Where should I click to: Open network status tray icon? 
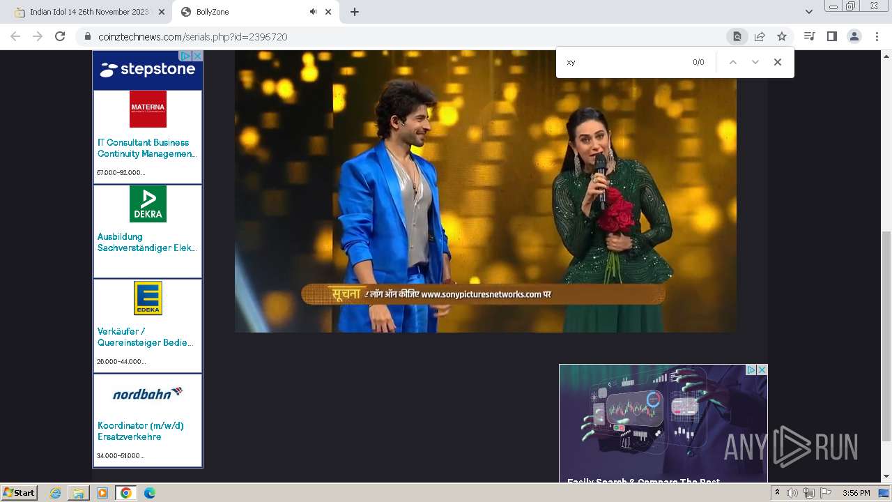809,493
